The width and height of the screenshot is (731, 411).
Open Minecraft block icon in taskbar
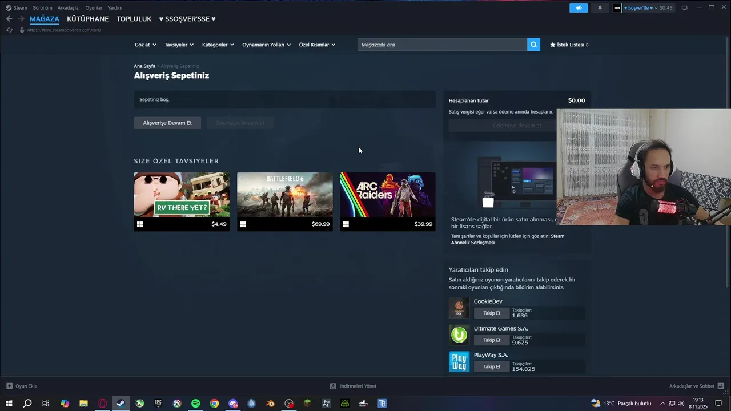(307, 404)
